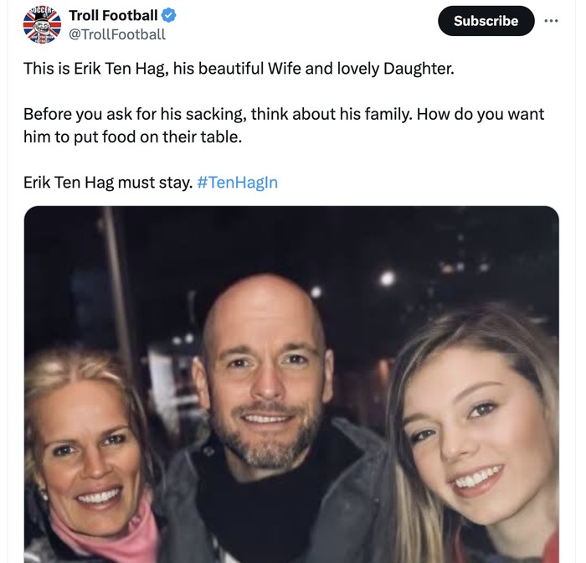Open the Troll Football display name link
The width and height of the screenshot is (586, 563).
113,15
